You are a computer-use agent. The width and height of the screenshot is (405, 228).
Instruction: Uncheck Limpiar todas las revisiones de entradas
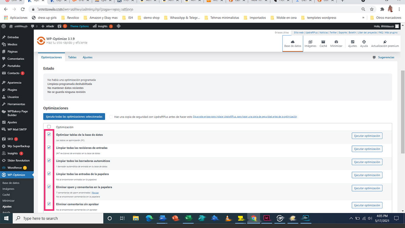click(49, 147)
